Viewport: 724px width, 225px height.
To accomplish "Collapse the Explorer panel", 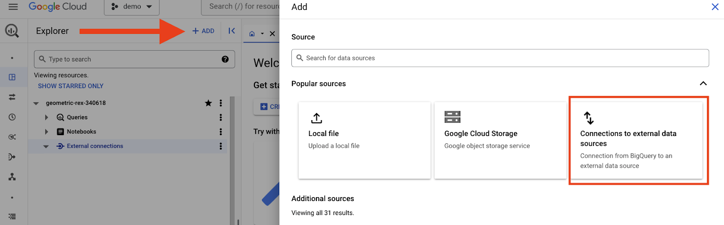I will pyautogui.click(x=232, y=31).
